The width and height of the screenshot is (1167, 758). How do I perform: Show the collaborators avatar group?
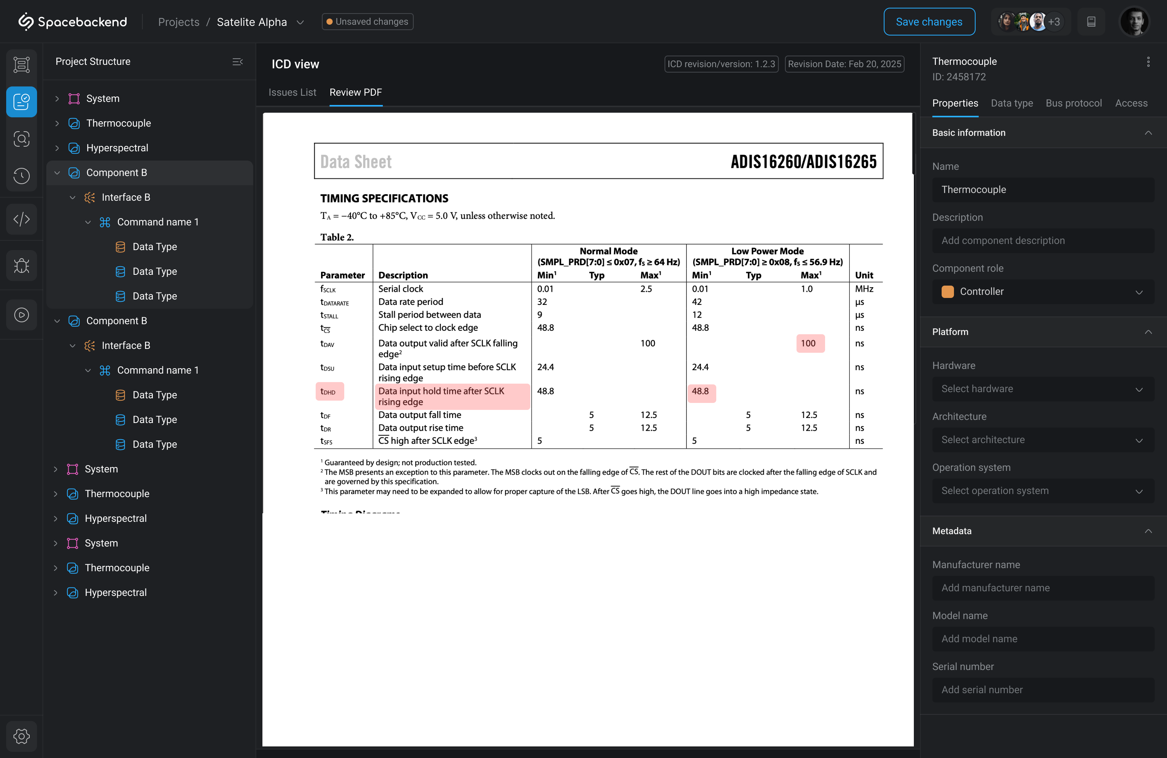coord(1031,22)
